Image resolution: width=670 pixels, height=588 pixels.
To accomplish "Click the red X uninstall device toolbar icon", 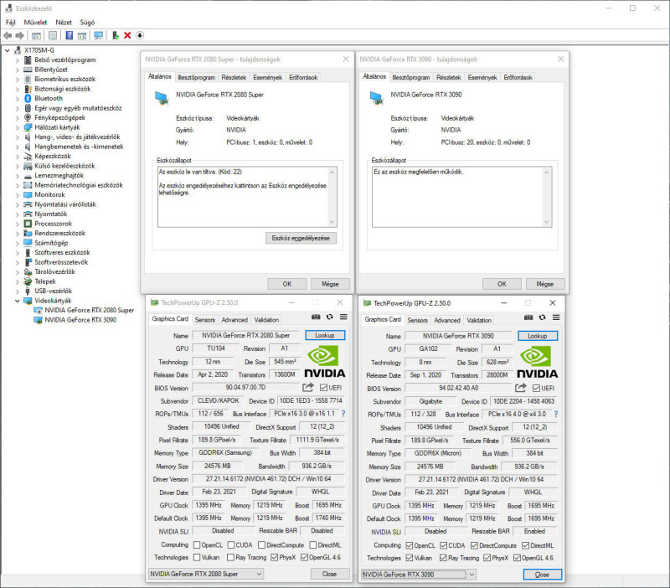I will click(127, 35).
